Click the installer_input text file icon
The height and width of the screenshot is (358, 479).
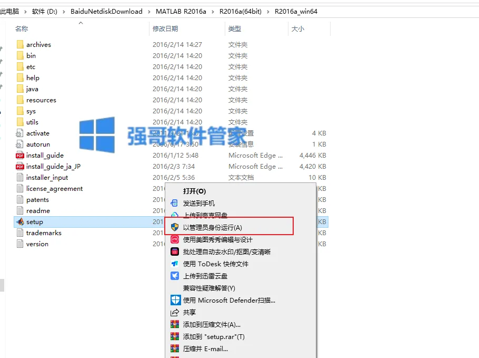[x=20, y=178]
